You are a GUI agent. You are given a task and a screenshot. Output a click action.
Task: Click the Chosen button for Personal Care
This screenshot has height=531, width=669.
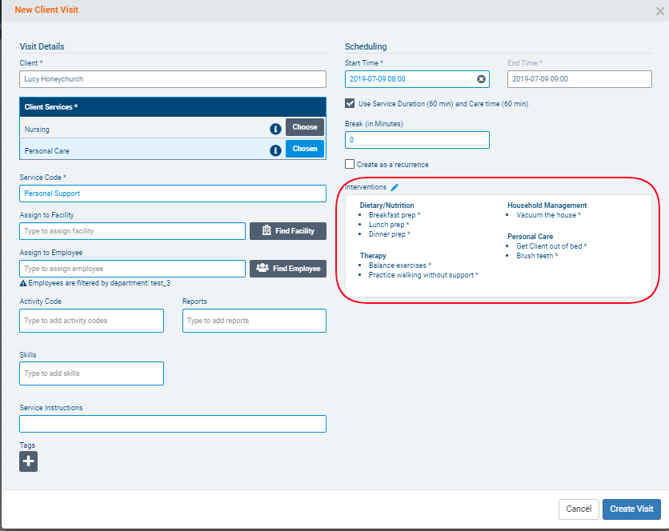[305, 149]
